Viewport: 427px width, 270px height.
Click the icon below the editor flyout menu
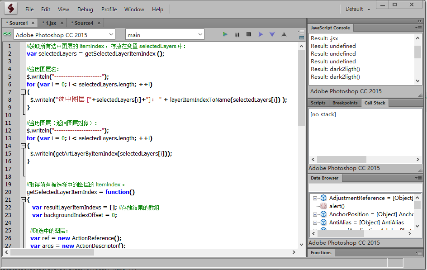tap(301, 38)
